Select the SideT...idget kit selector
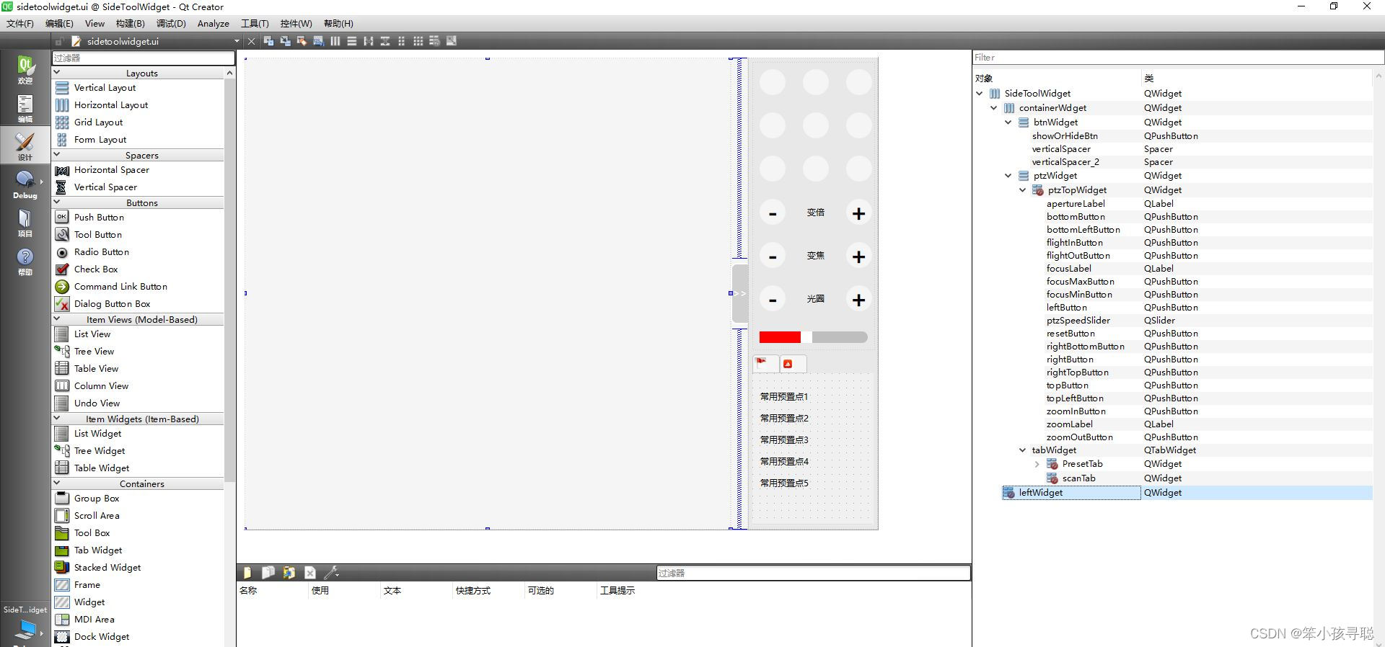Image resolution: width=1385 pixels, height=647 pixels. point(25,624)
